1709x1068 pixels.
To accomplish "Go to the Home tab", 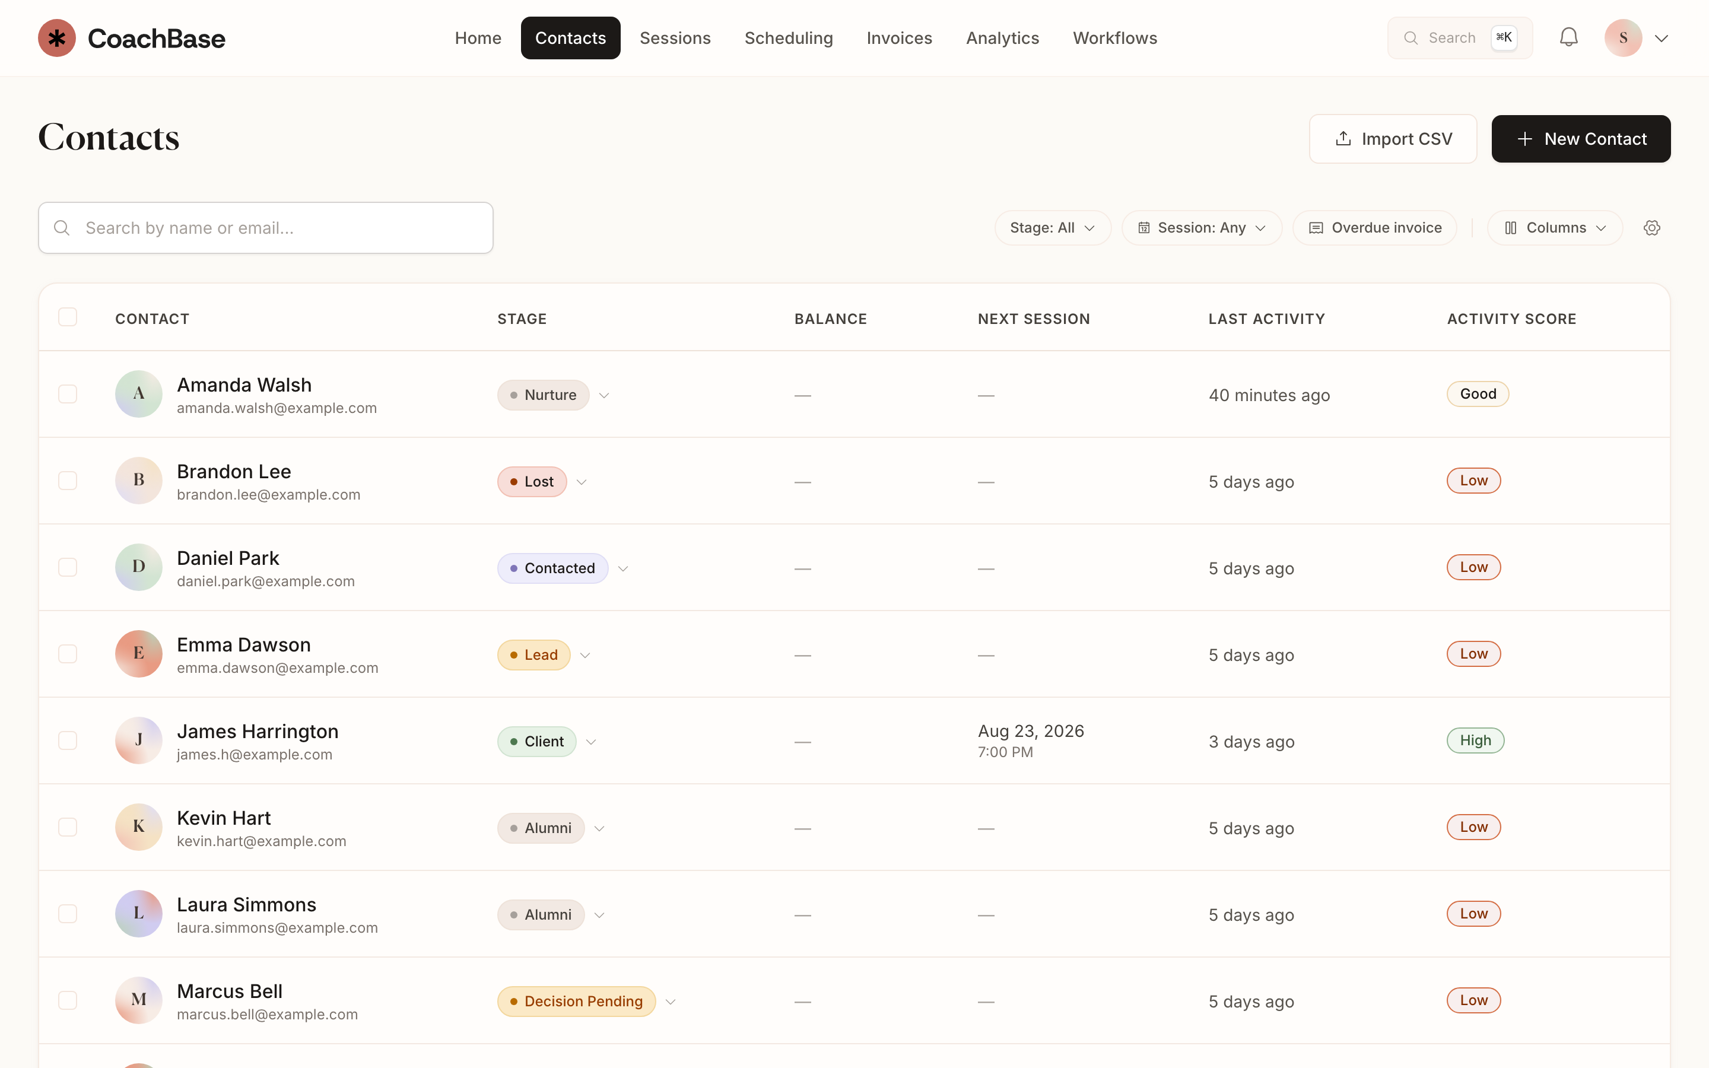I will tap(478, 38).
